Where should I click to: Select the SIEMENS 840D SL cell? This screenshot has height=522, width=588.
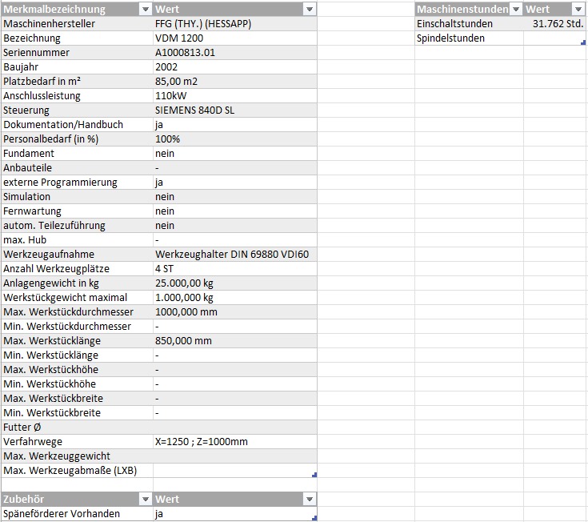[234, 110]
